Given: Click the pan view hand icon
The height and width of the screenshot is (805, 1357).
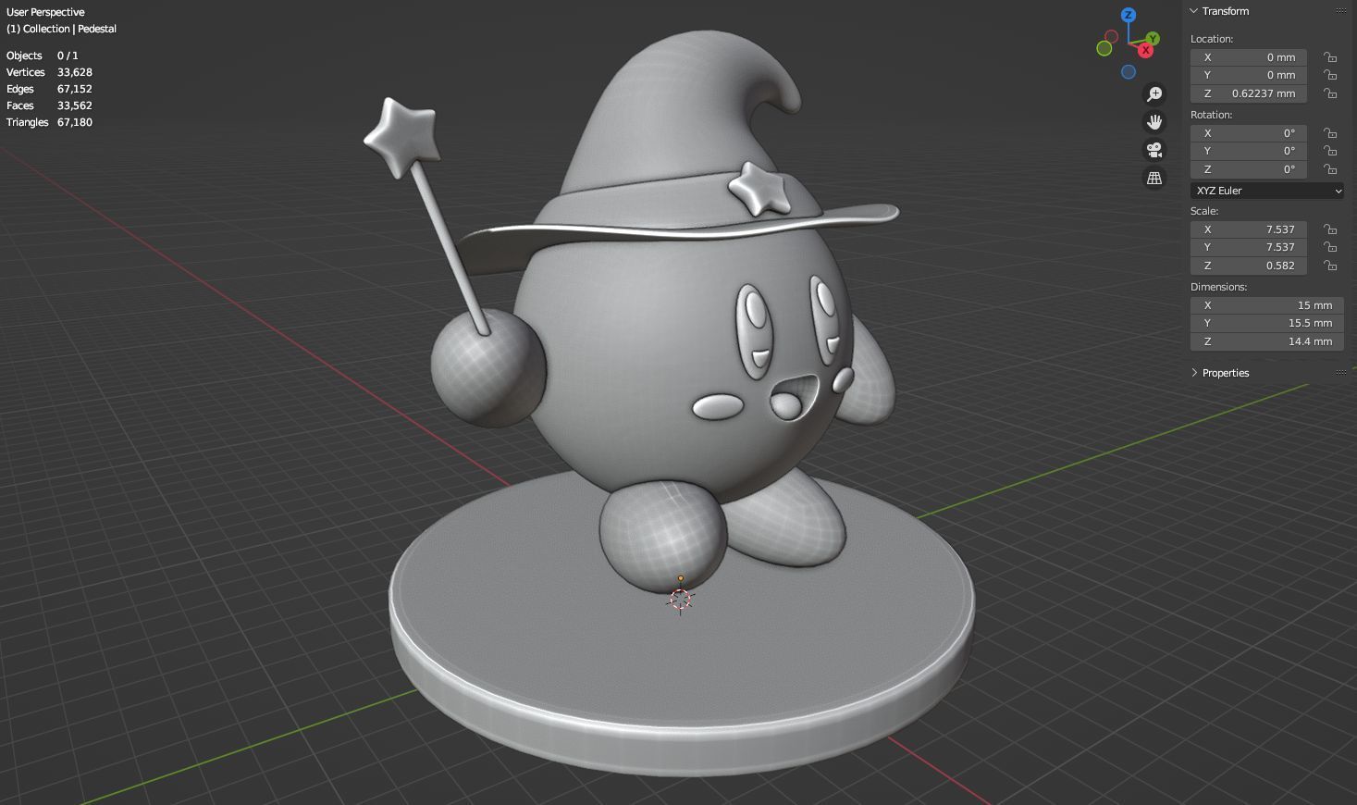Looking at the screenshot, I should pyautogui.click(x=1154, y=122).
